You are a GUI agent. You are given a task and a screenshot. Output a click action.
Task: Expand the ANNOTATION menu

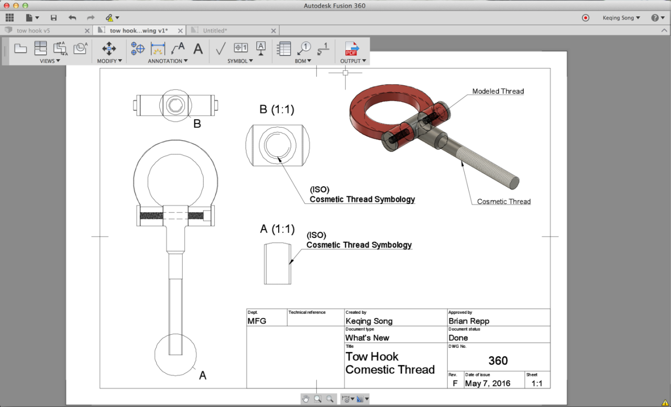[x=168, y=61]
